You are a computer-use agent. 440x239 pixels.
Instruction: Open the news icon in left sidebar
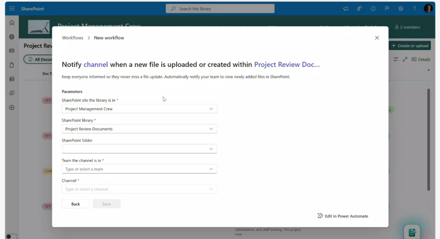point(12,51)
